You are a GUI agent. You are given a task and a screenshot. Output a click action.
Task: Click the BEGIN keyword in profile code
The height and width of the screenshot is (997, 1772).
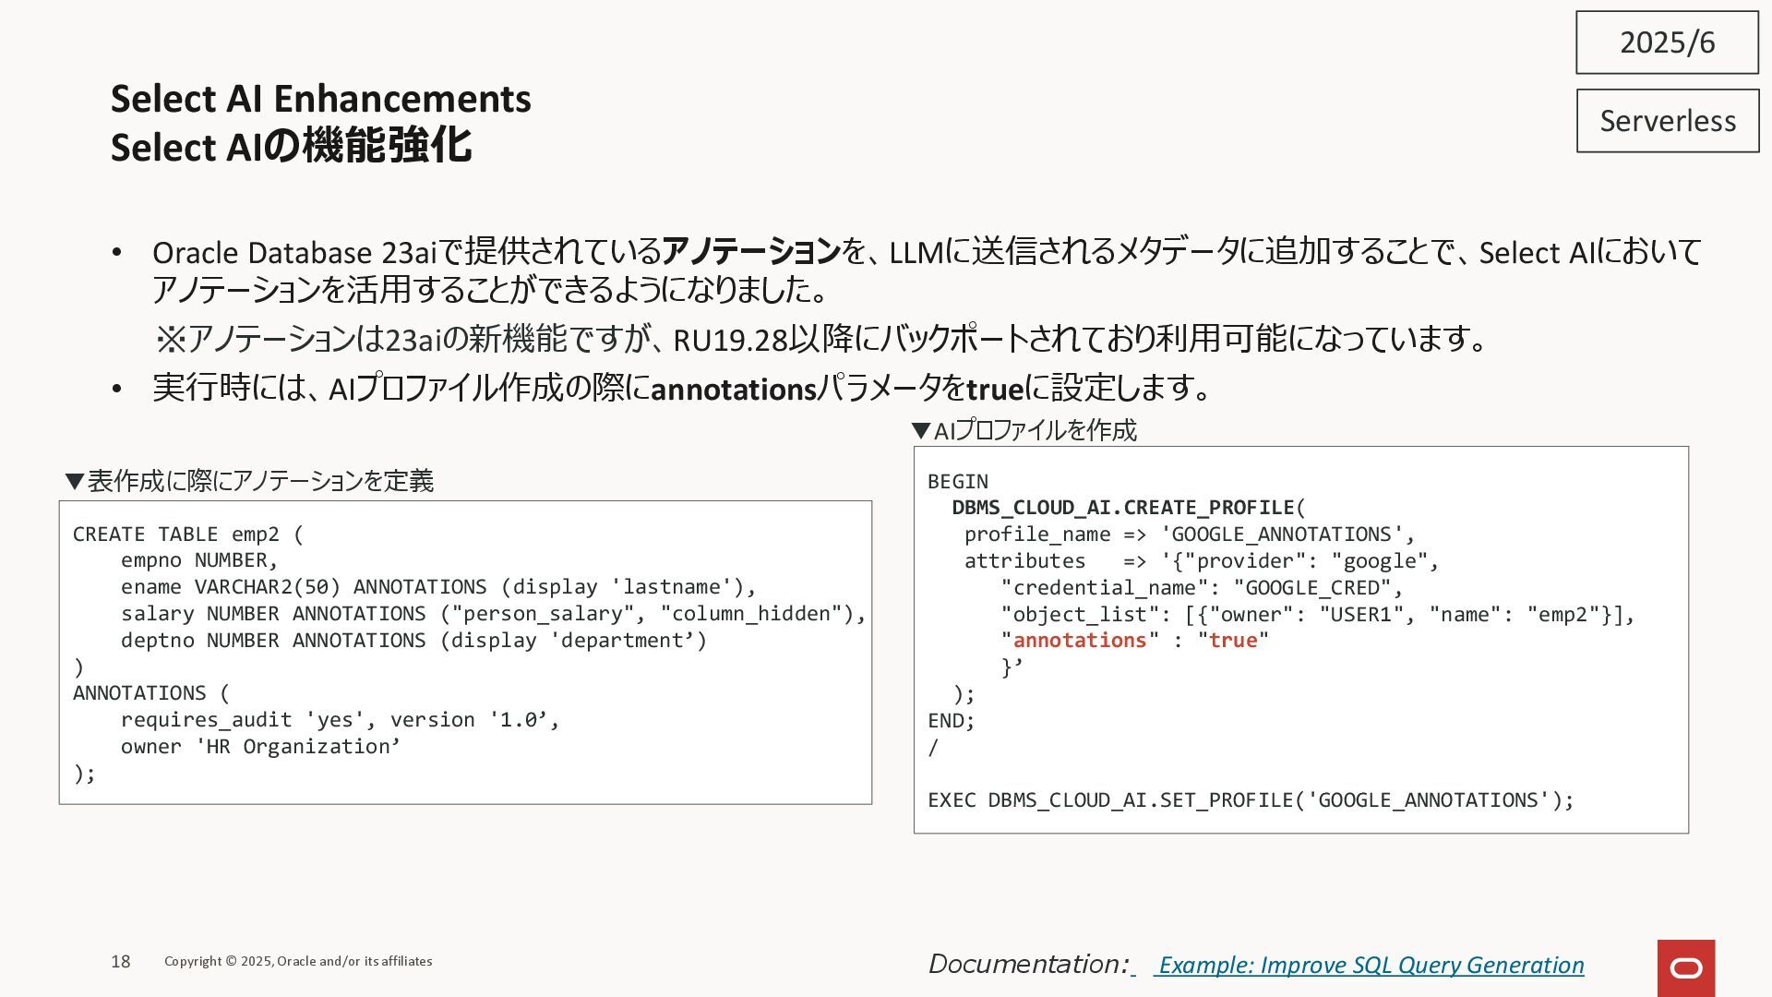click(x=957, y=482)
